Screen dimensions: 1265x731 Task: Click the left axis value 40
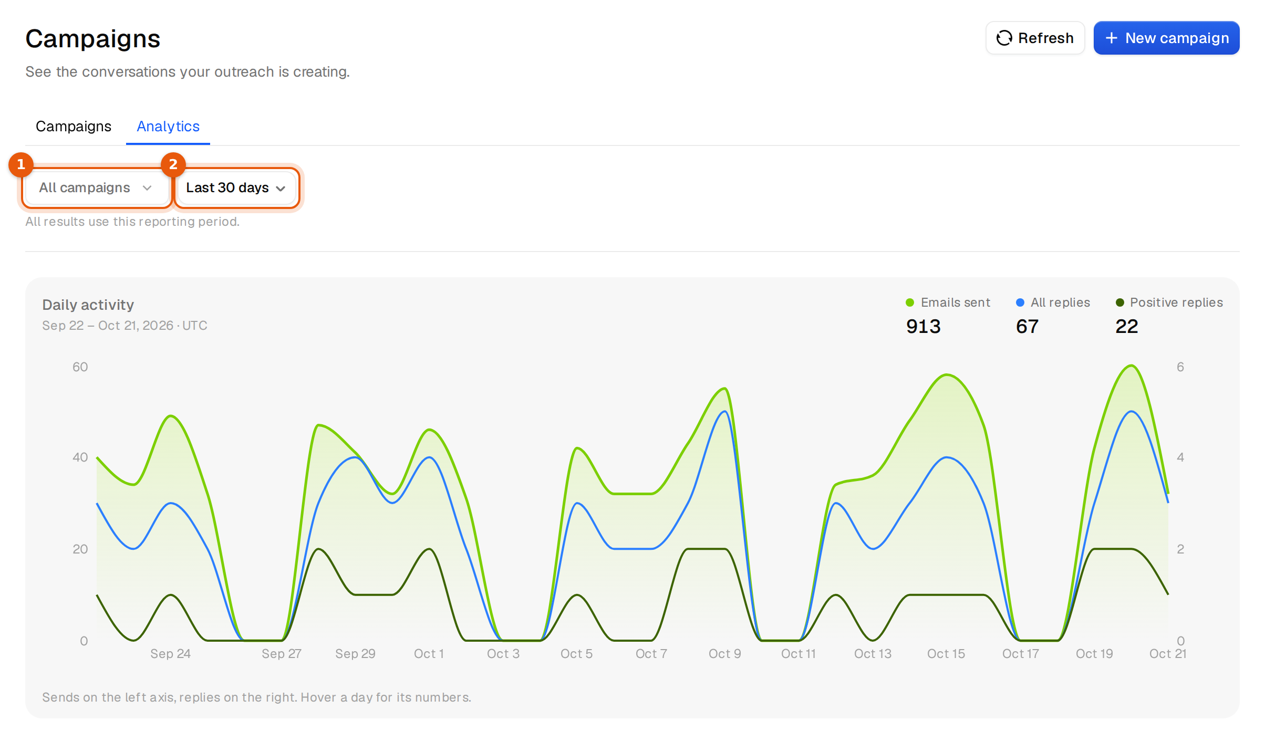[80, 457]
